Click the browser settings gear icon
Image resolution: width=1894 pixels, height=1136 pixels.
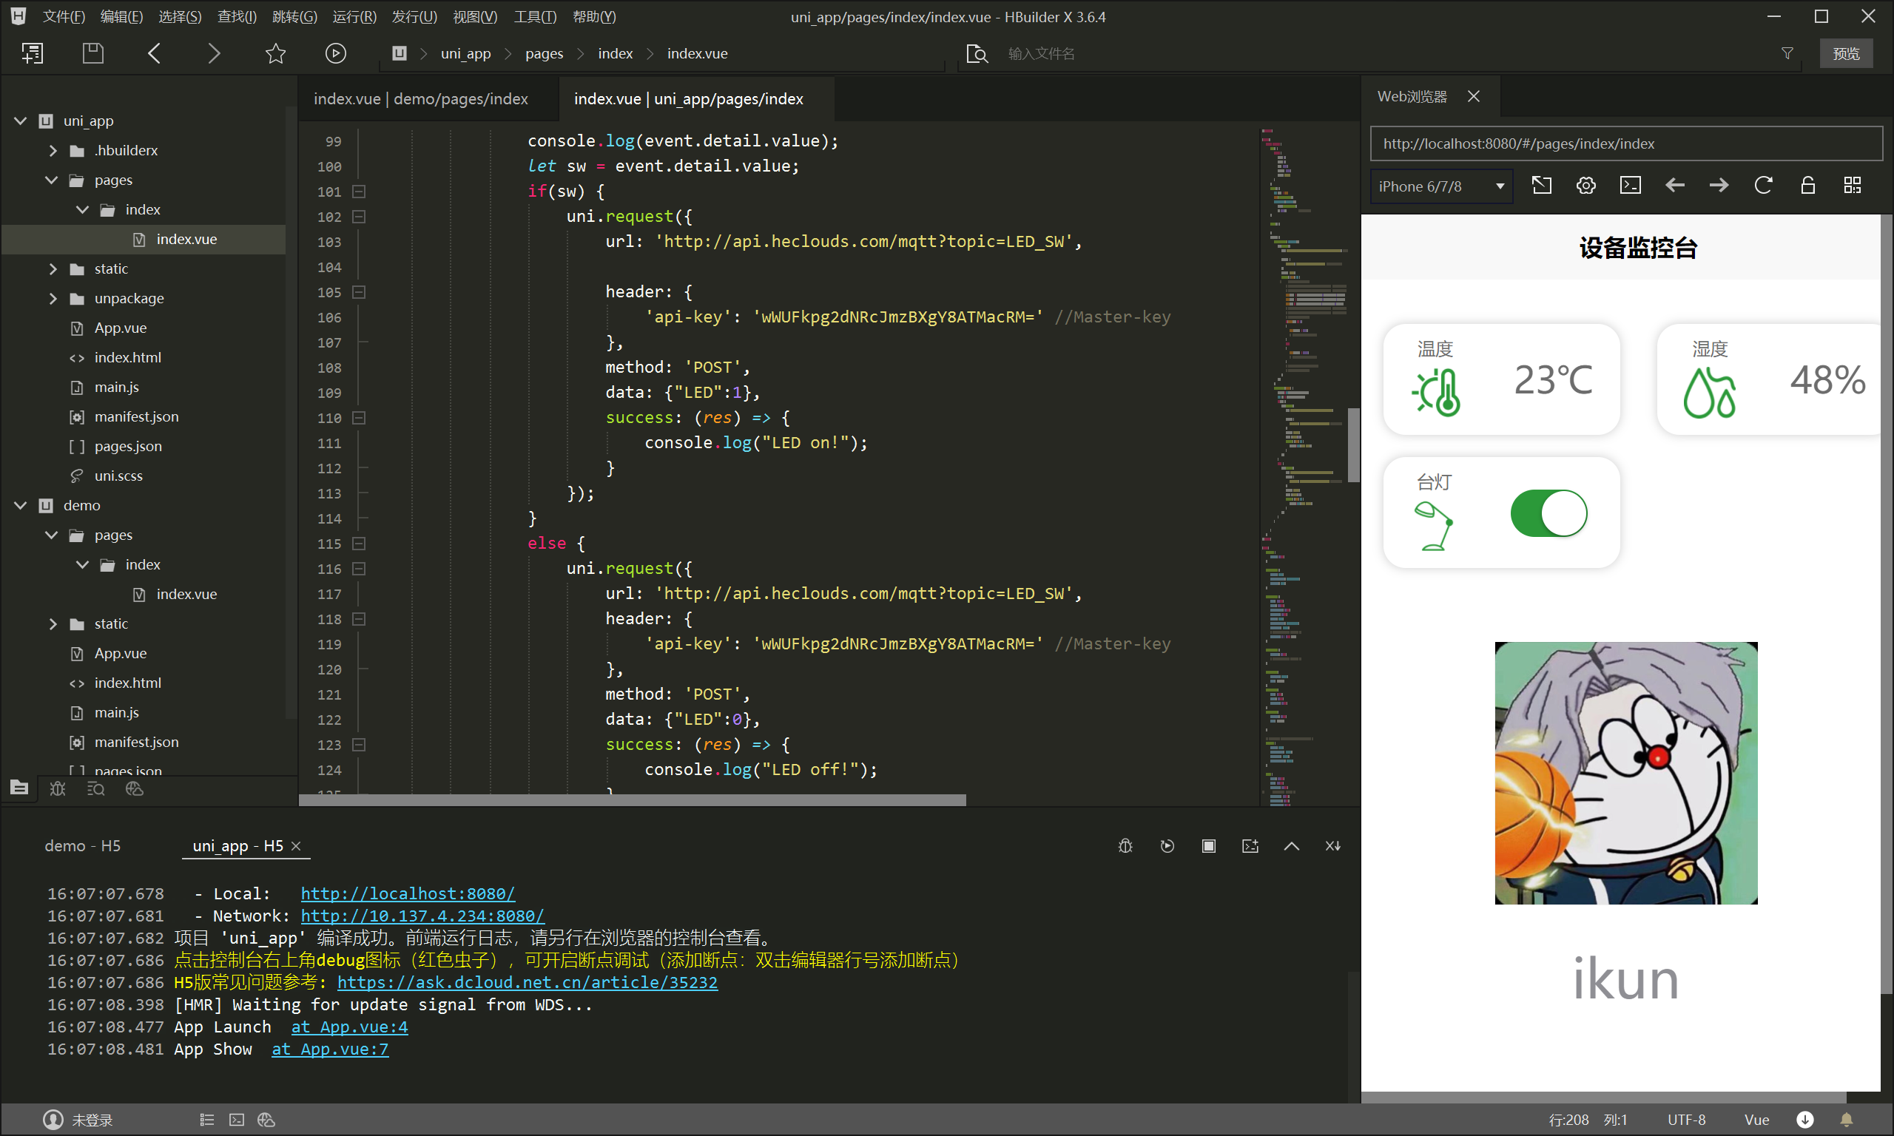click(x=1585, y=185)
